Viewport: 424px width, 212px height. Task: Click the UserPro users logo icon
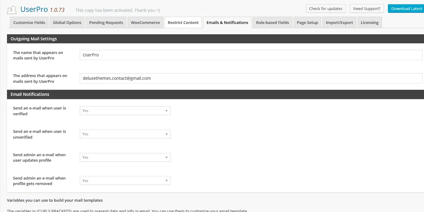coord(12,10)
